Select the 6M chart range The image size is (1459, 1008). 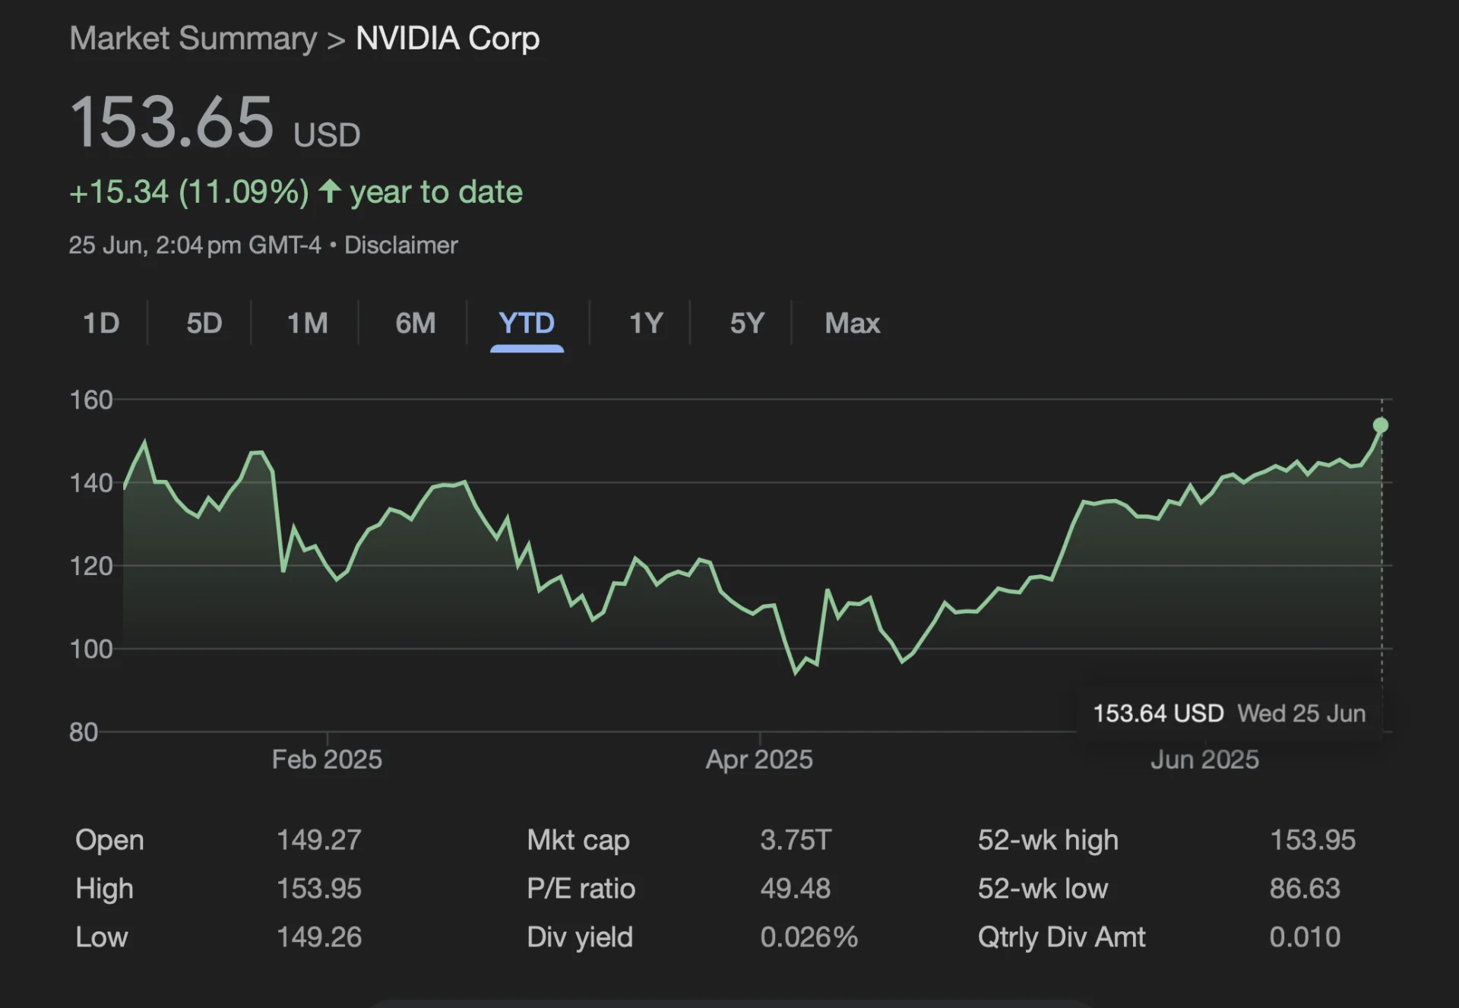pos(416,324)
